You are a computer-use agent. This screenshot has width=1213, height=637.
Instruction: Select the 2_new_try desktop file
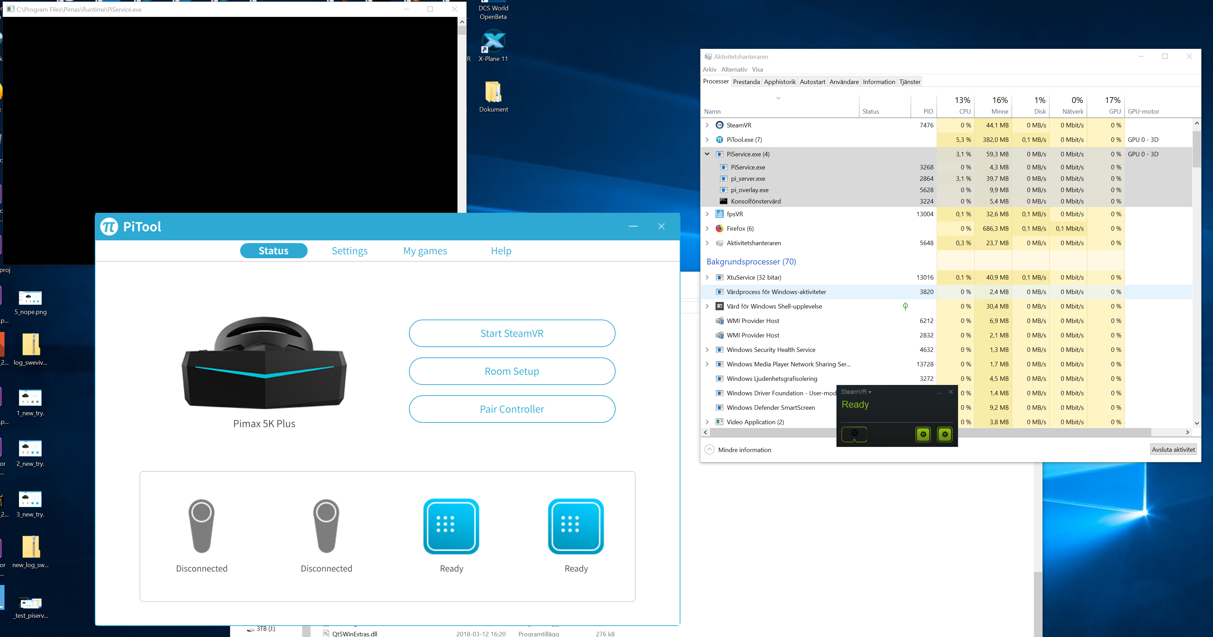click(30, 454)
